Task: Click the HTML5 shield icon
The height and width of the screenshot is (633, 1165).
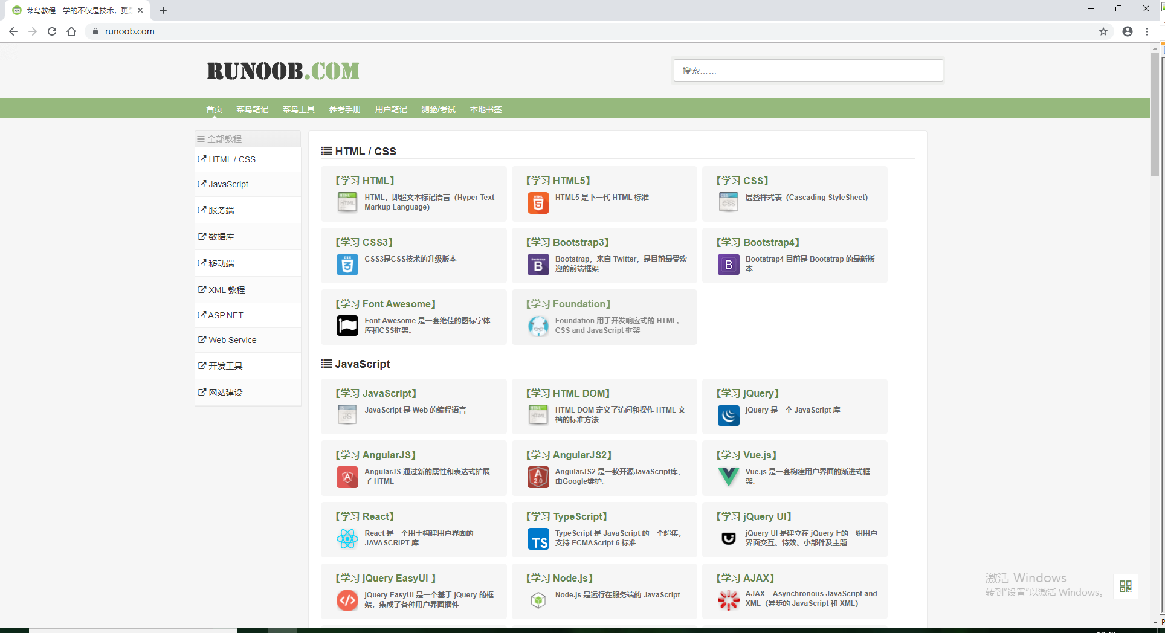Action: tap(538, 202)
